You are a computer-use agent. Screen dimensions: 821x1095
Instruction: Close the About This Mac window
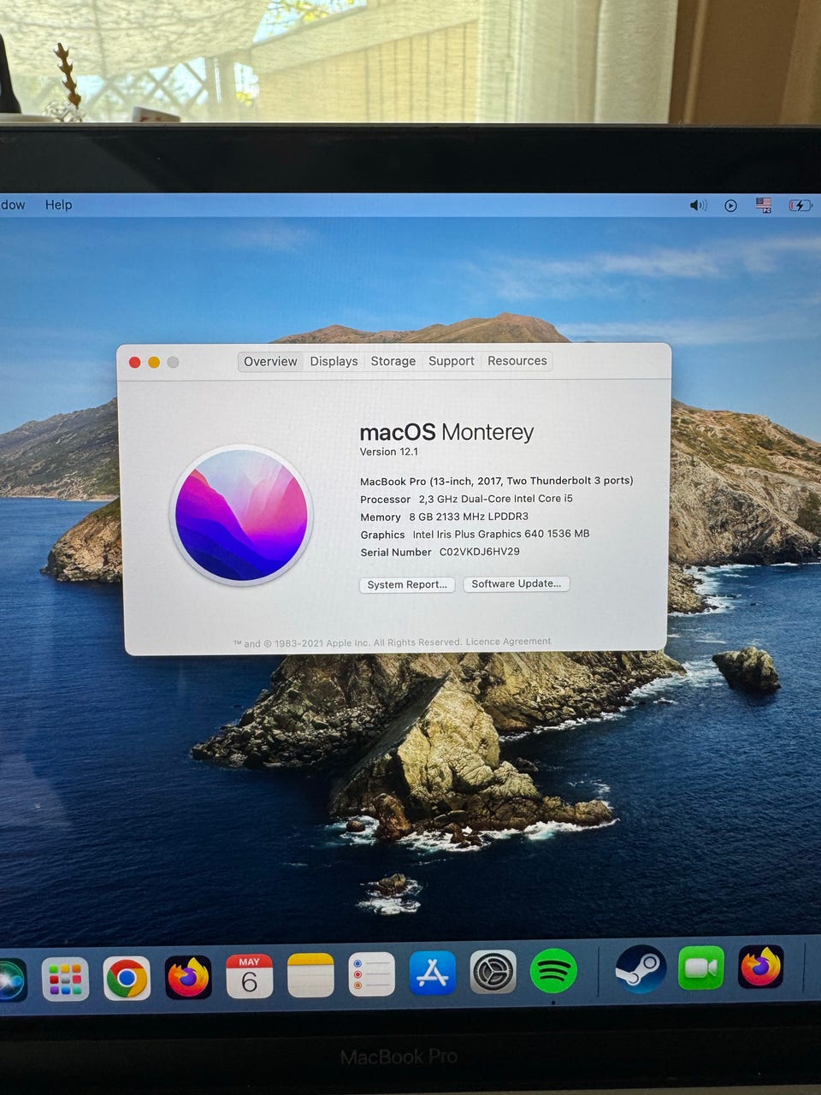point(134,363)
